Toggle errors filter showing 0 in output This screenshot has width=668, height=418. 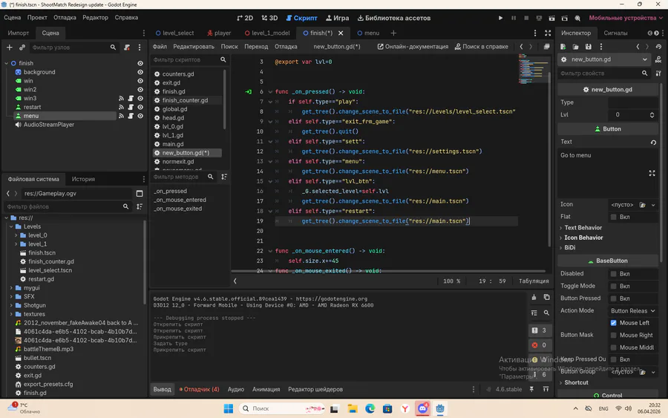click(x=540, y=345)
